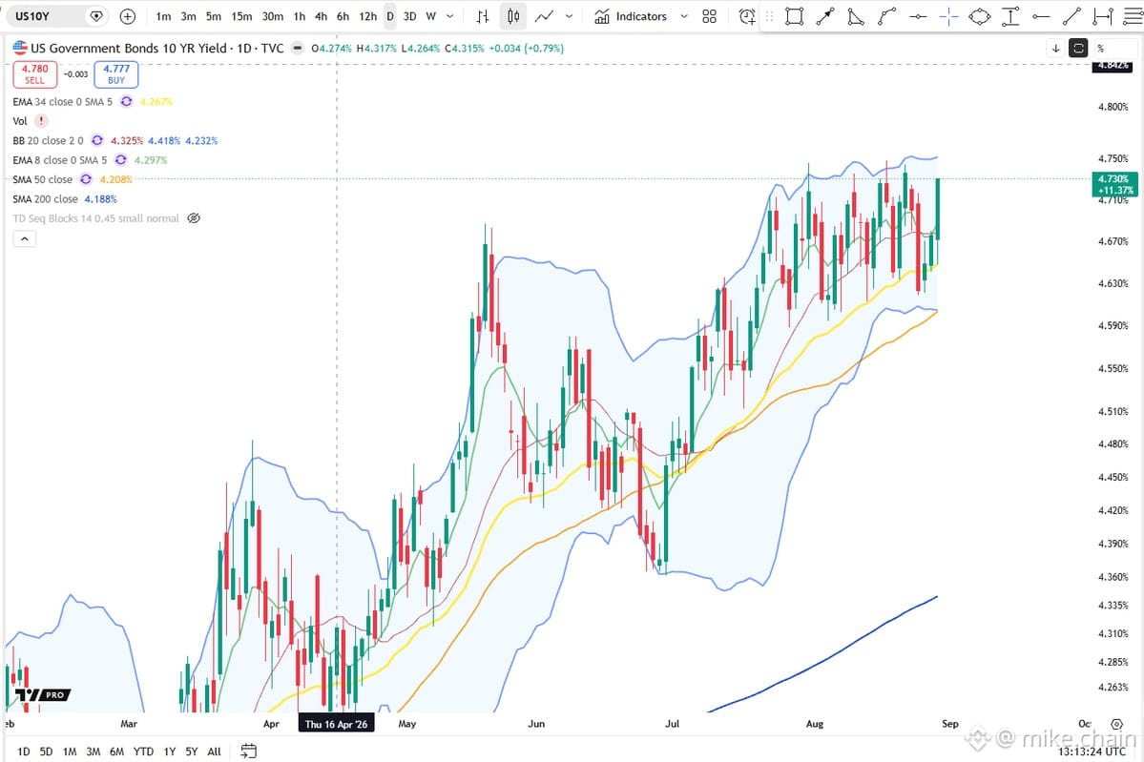Switch to the 5m timeframe
The height and width of the screenshot is (762, 1144).
(213, 16)
